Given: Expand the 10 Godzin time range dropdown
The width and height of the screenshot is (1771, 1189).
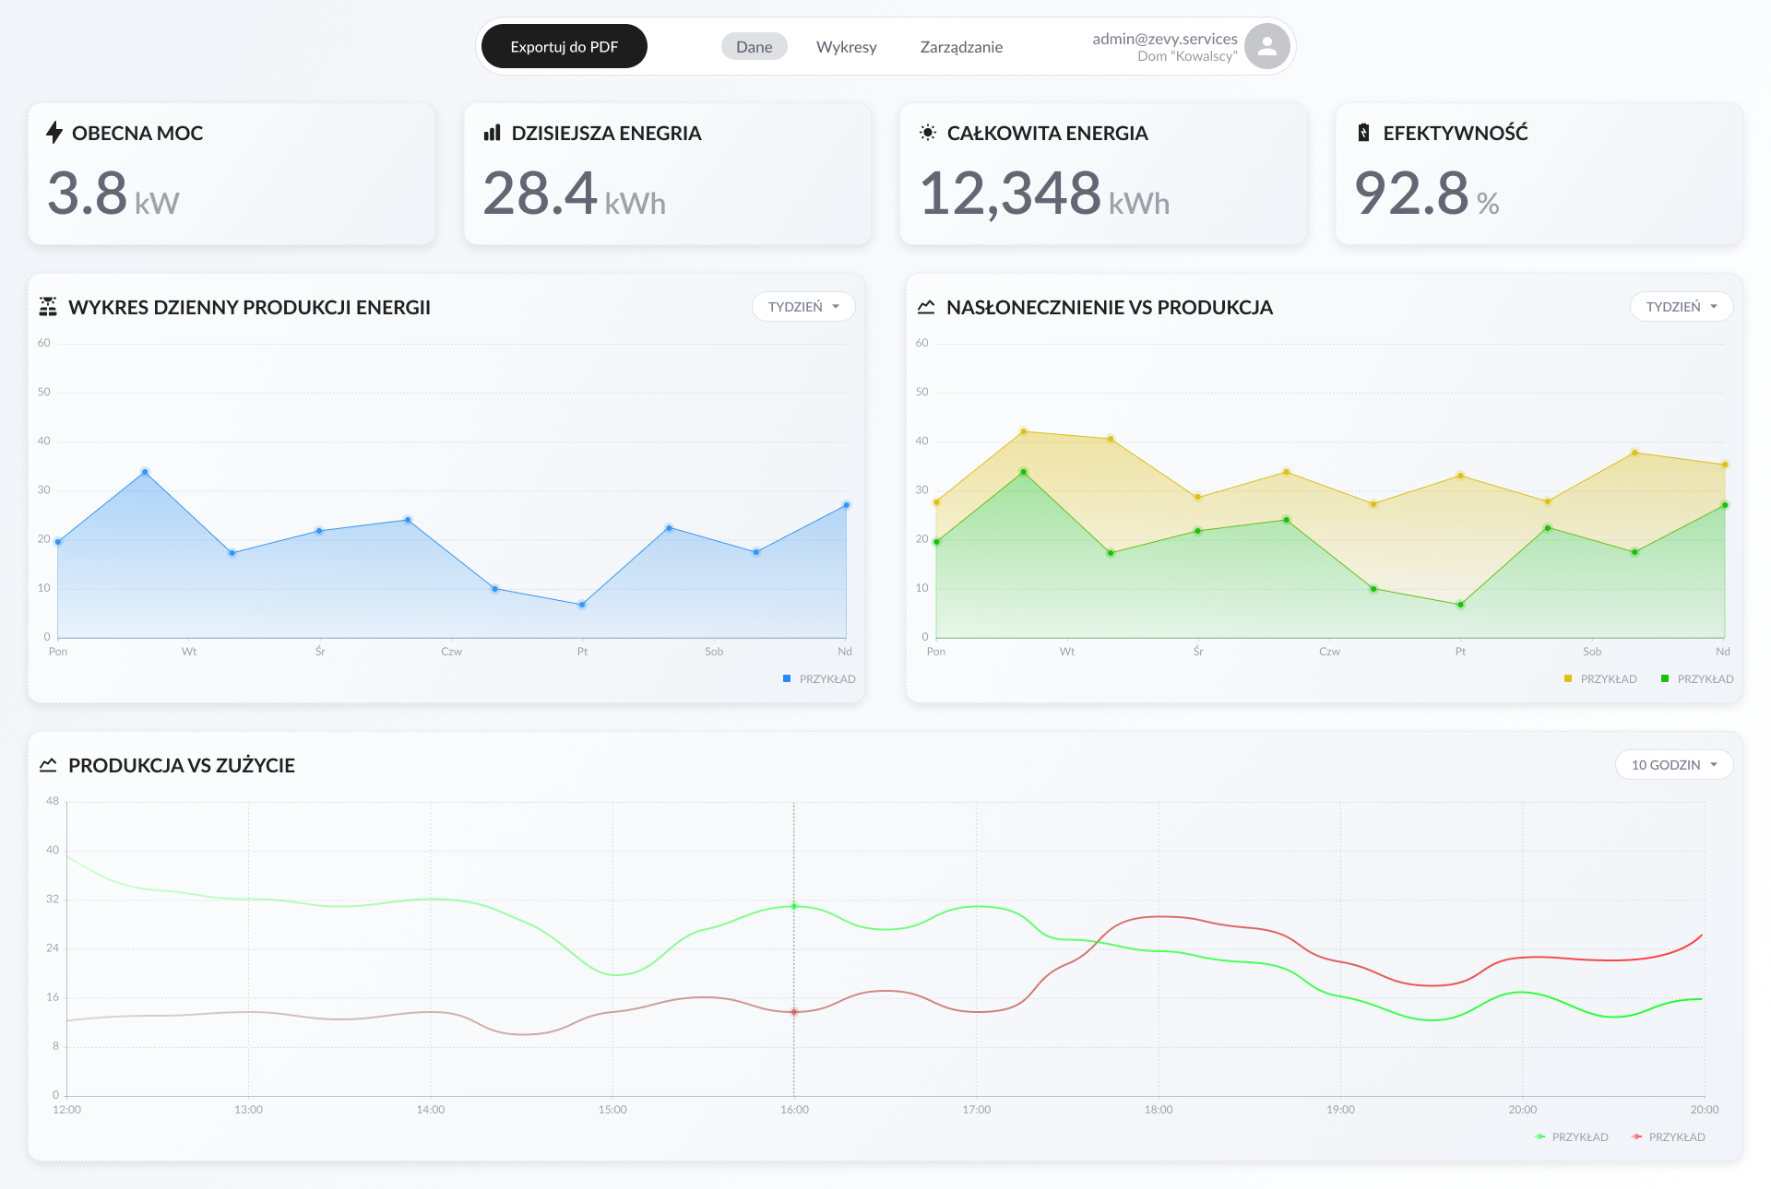Looking at the screenshot, I should 1674,765.
